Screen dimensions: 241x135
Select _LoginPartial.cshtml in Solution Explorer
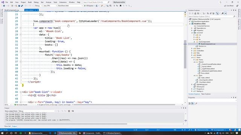tap(208, 69)
